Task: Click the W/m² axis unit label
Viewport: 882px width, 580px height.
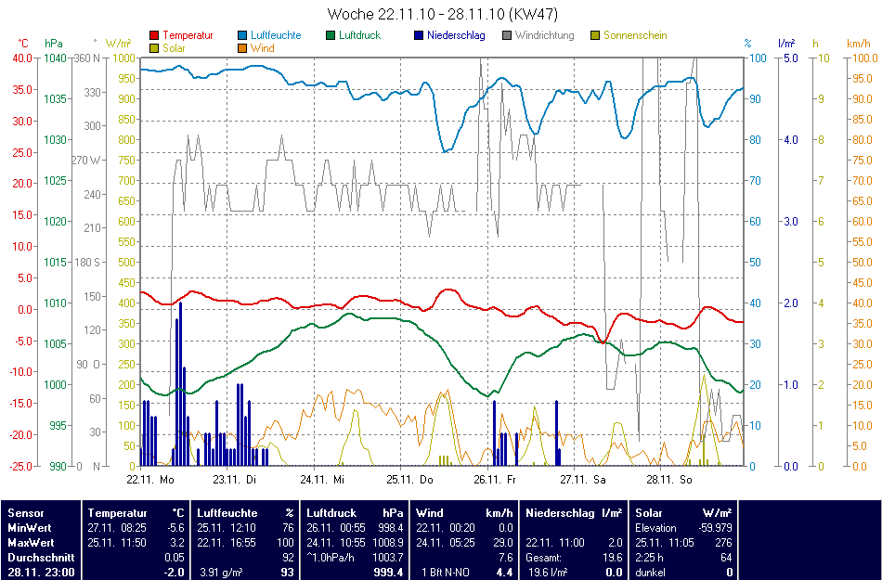Action: [118, 44]
